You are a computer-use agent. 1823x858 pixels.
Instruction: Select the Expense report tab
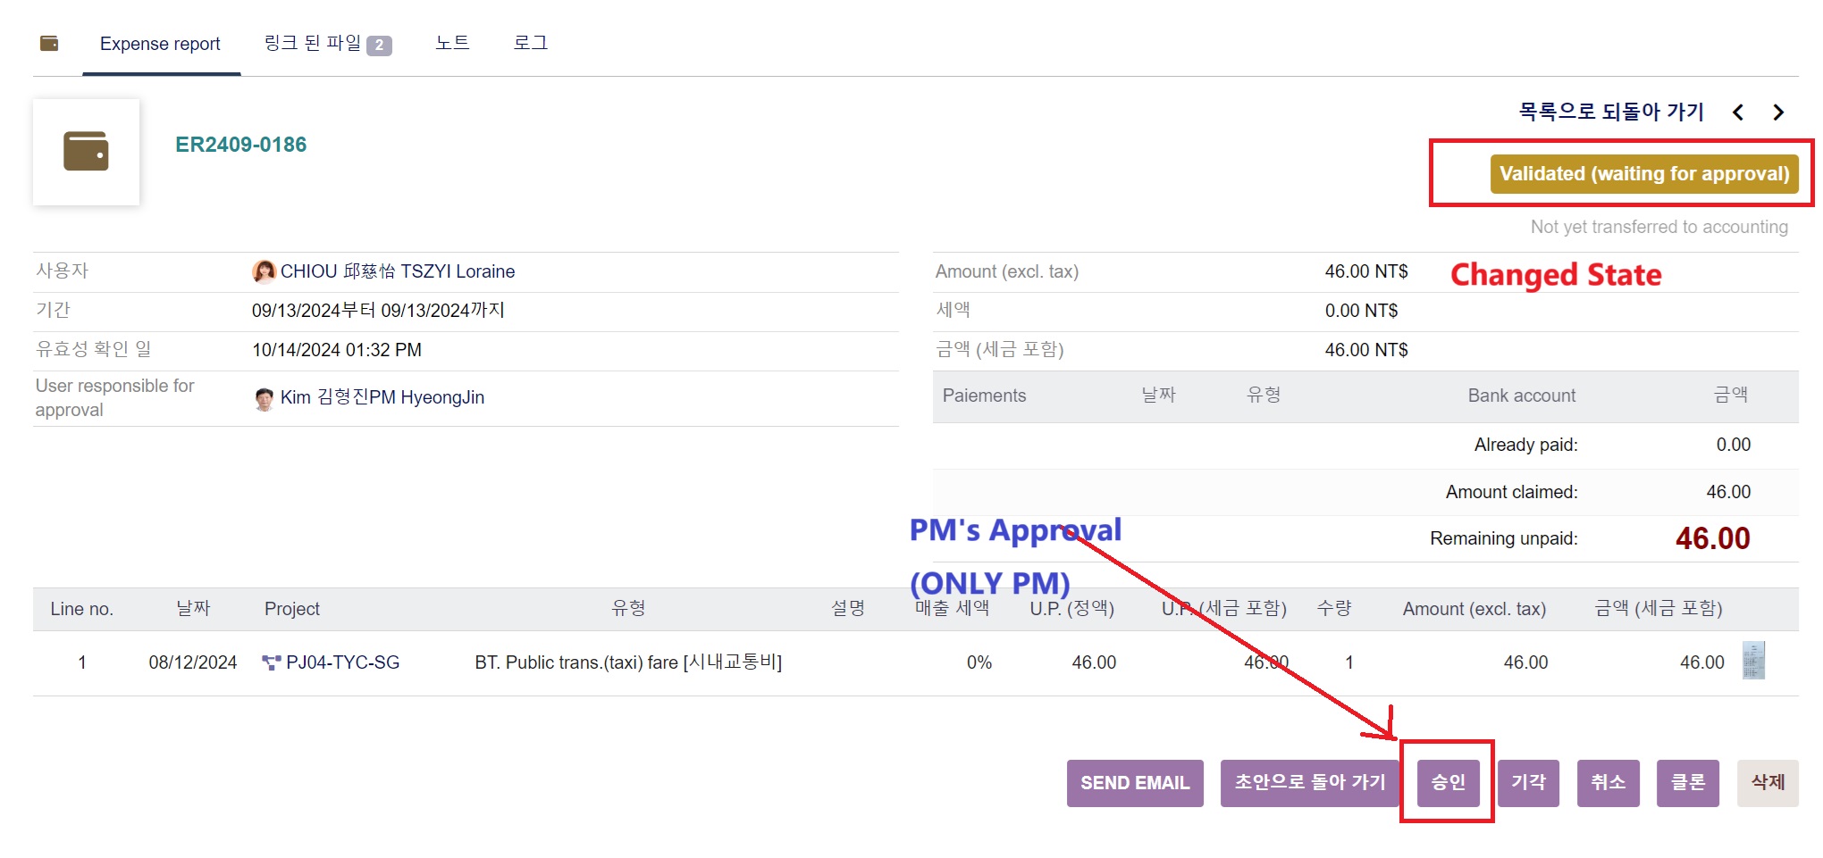tap(160, 44)
